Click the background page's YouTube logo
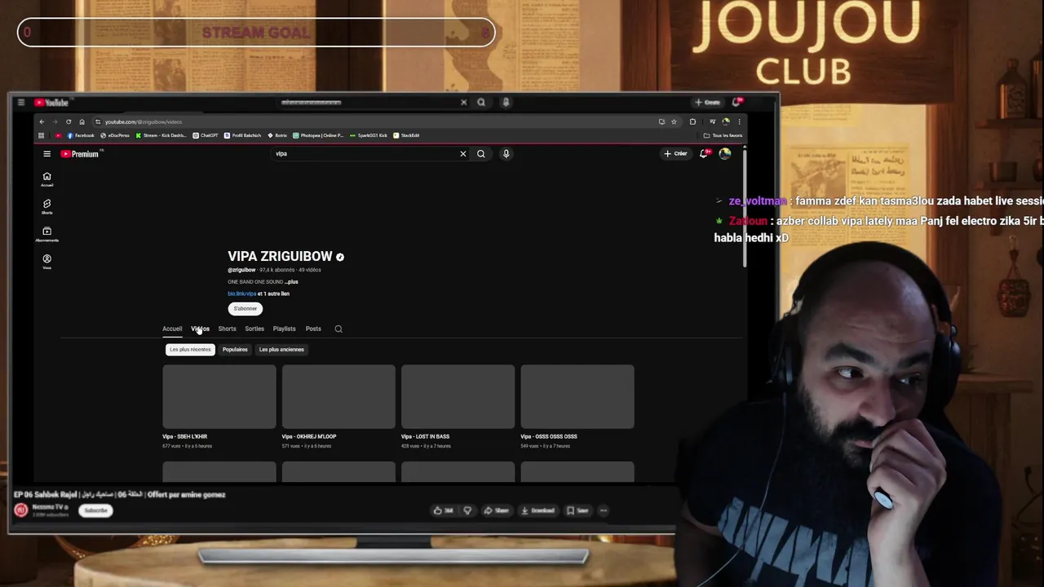This screenshot has width=1044, height=587. 51,103
